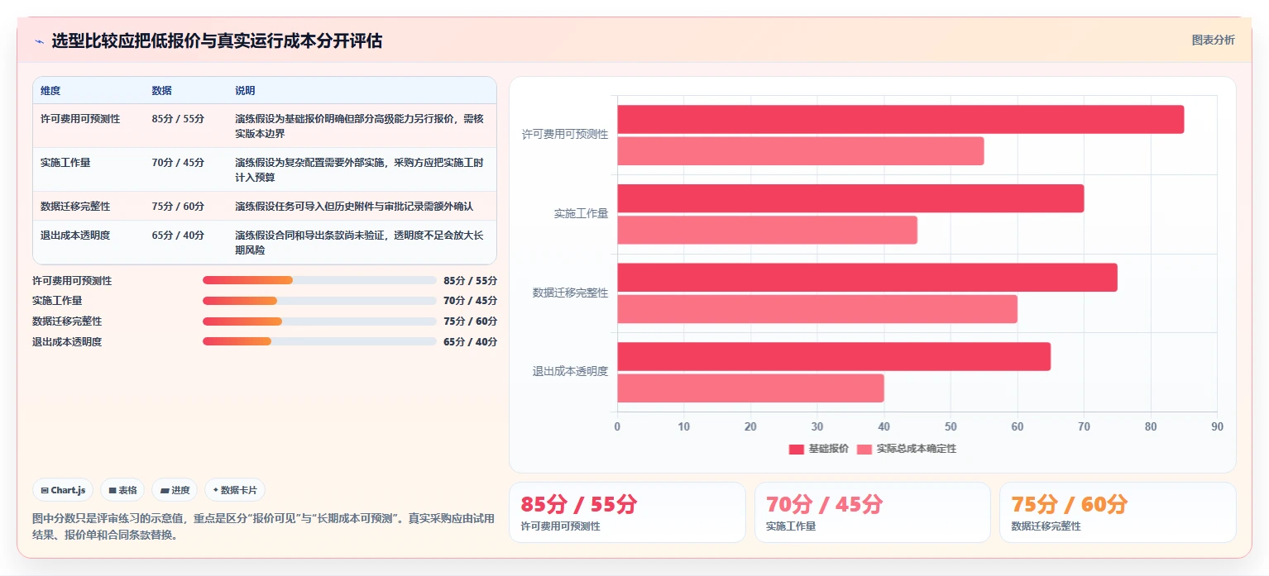The height and width of the screenshot is (576, 1269).
Task: Click the 实际总成本确定性 bar for 数据迁移完整性
Action: [x=816, y=309]
